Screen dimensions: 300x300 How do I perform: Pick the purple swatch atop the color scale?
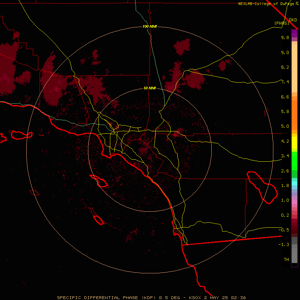tap(294, 33)
